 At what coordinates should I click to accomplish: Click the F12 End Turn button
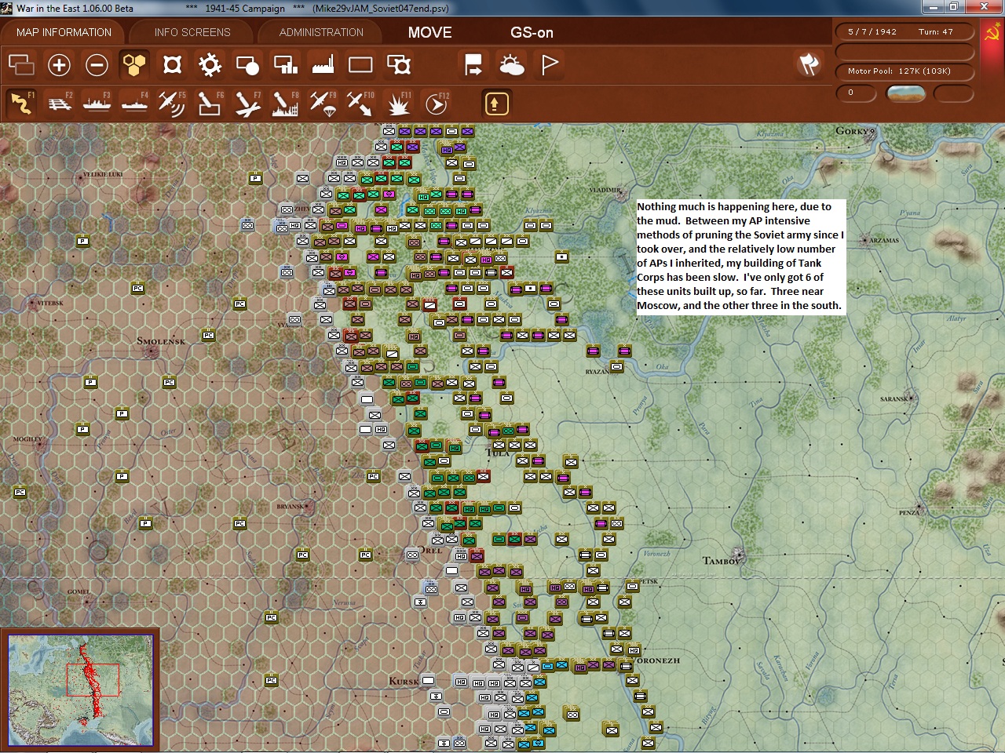[x=436, y=103]
